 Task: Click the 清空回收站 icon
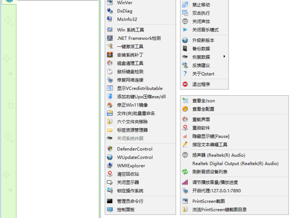click(110, 174)
